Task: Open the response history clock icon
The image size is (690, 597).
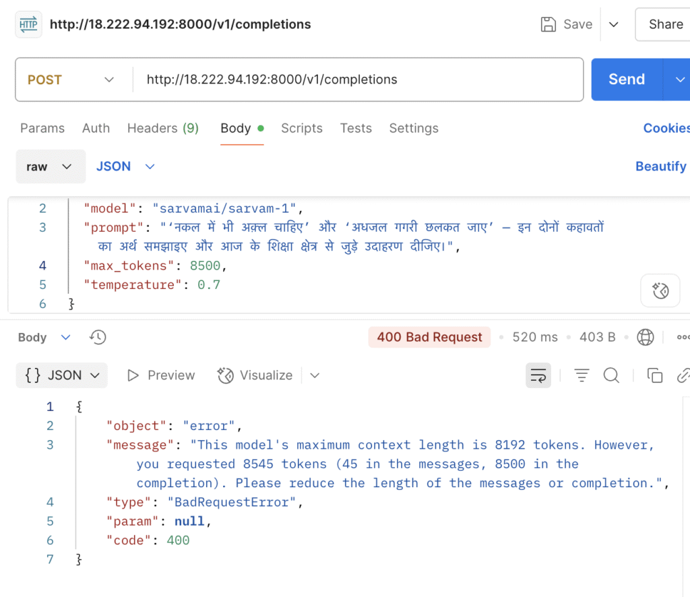Action: point(98,337)
